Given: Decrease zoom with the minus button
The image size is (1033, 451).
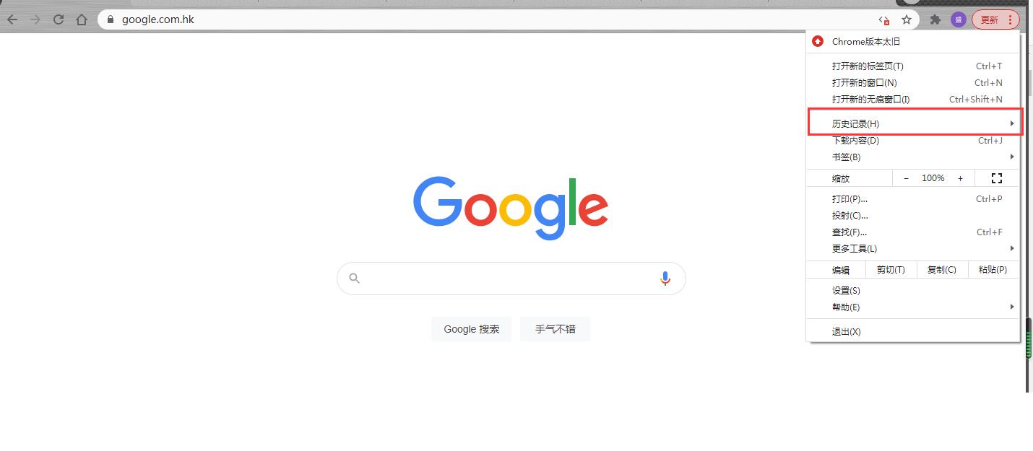Looking at the screenshot, I should pyautogui.click(x=906, y=178).
